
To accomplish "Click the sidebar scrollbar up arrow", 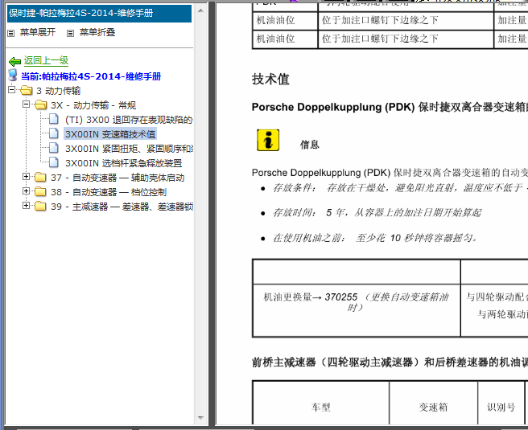I will coord(200,10).
